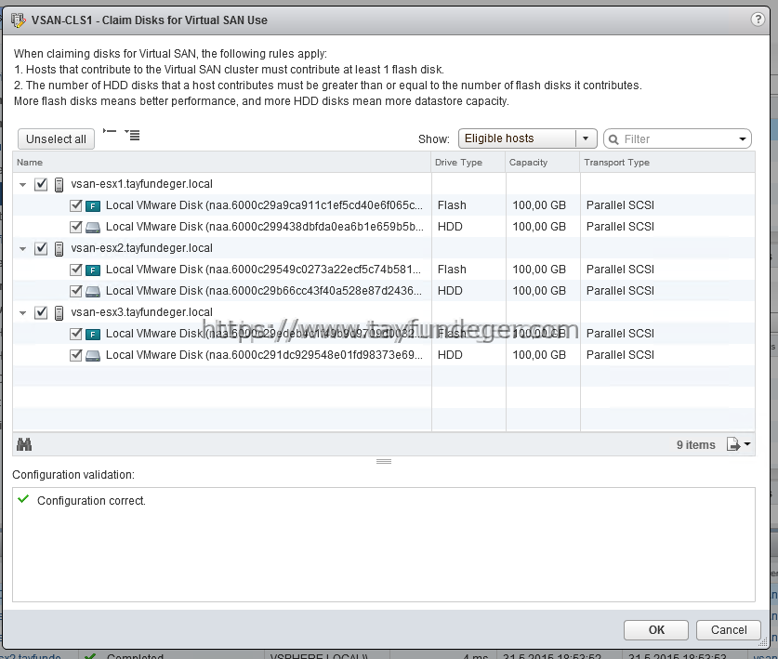Click the help question mark icon
Screen dimensions: 778x659
coord(758,20)
